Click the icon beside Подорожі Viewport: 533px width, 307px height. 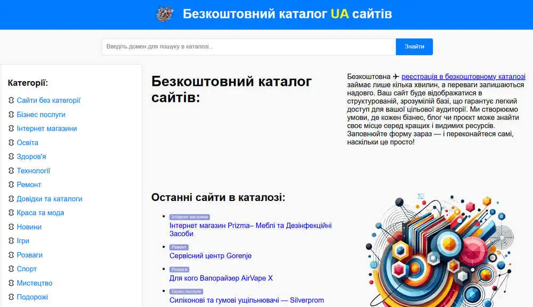pyautogui.click(x=11, y=297)
